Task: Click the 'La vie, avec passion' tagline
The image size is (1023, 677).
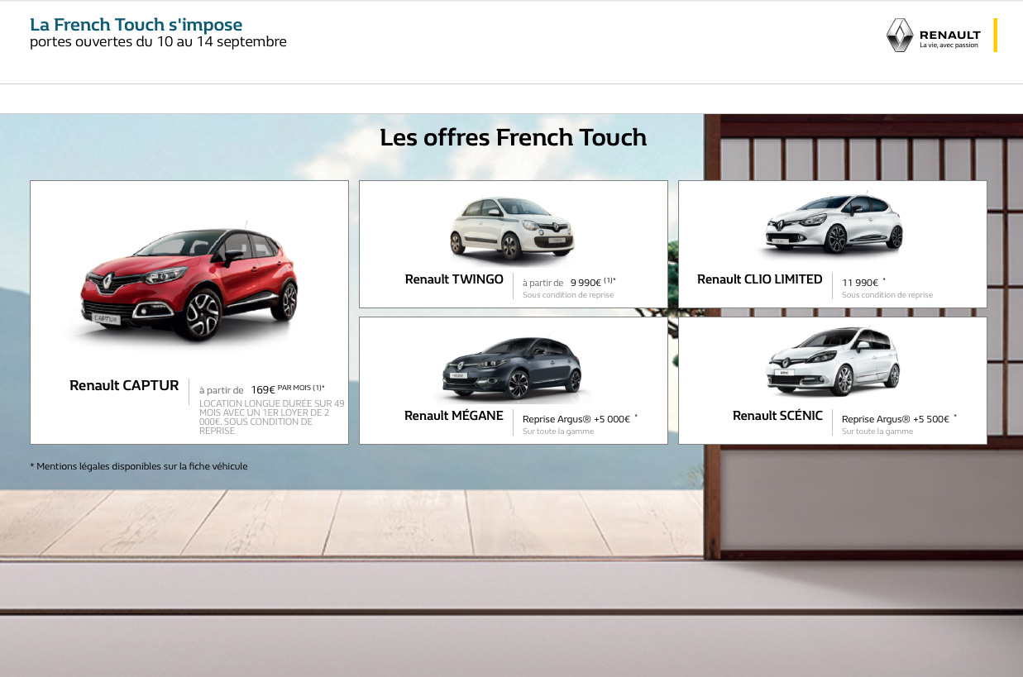Action: [x=949, y=45]
